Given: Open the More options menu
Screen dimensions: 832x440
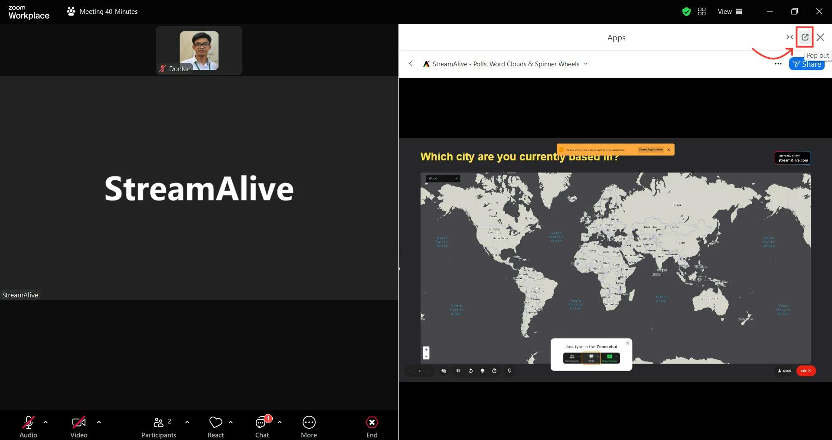Looking at the screenshot, I should tap(309, 427).
